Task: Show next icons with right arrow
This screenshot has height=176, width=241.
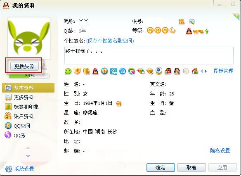Action: 206,71
